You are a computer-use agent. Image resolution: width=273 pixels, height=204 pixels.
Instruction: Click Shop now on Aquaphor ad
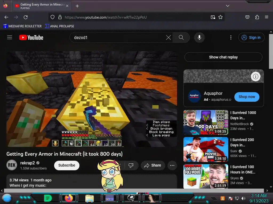point(247,97)
